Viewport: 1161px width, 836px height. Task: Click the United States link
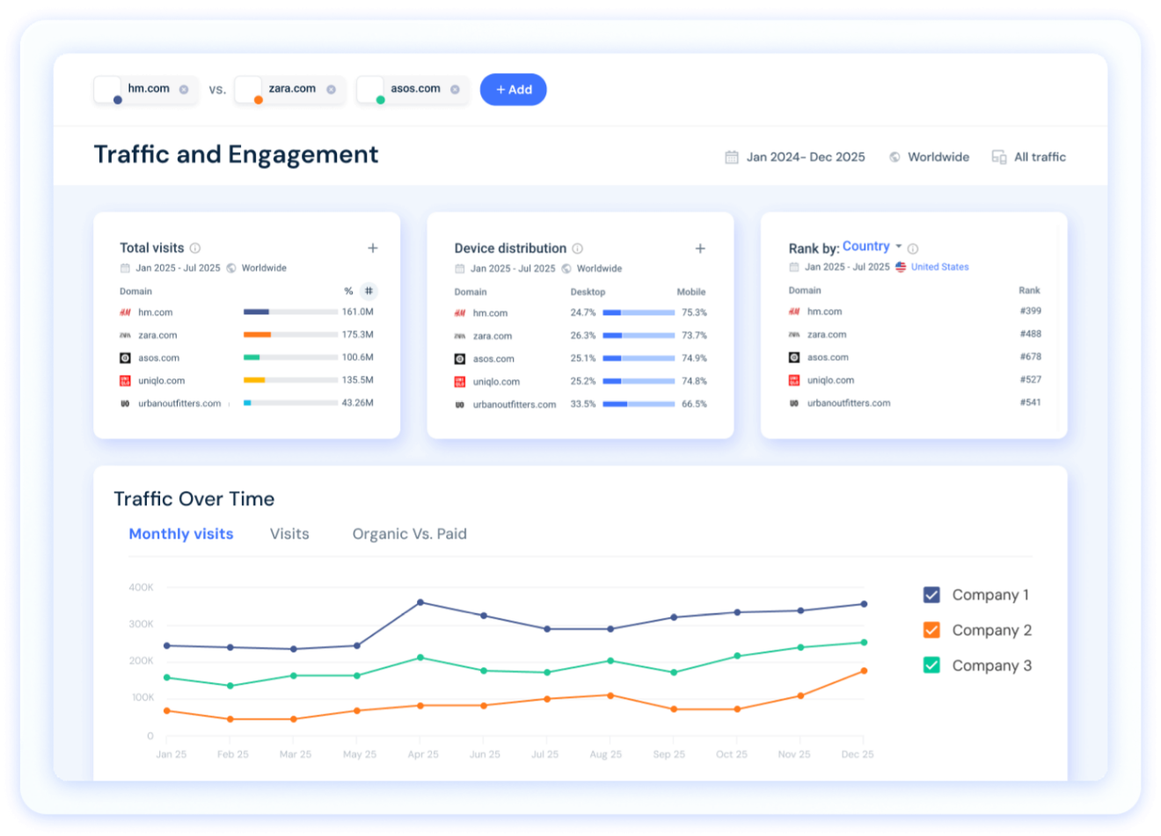coord(939,267)
